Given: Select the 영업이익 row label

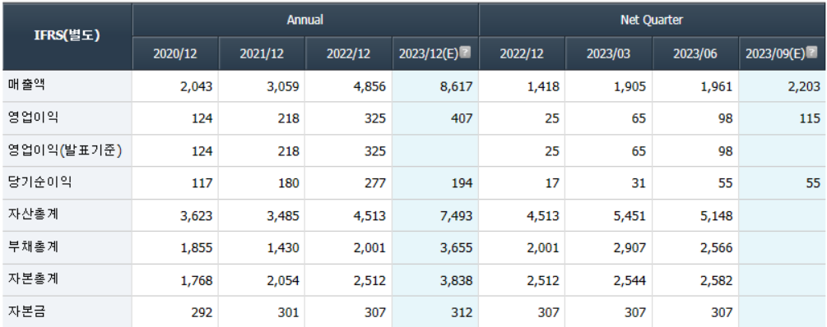Looking at the screenshot, I should [33, 117].
